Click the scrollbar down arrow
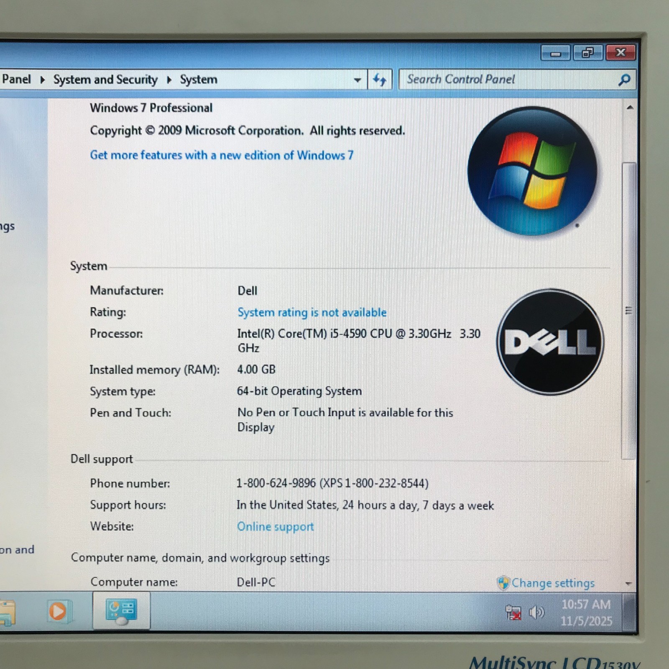 pos(628,584)
